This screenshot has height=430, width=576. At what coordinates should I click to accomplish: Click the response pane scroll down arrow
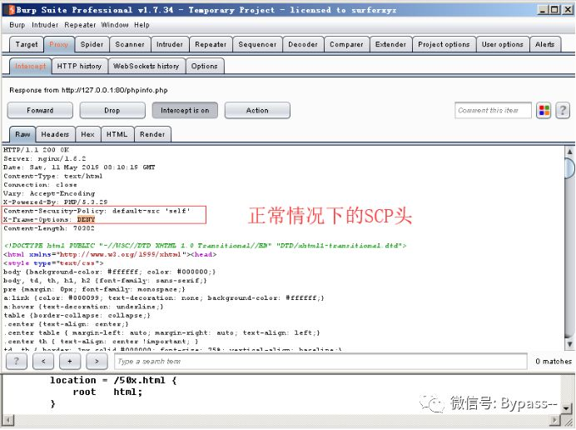tap(569, 344)
